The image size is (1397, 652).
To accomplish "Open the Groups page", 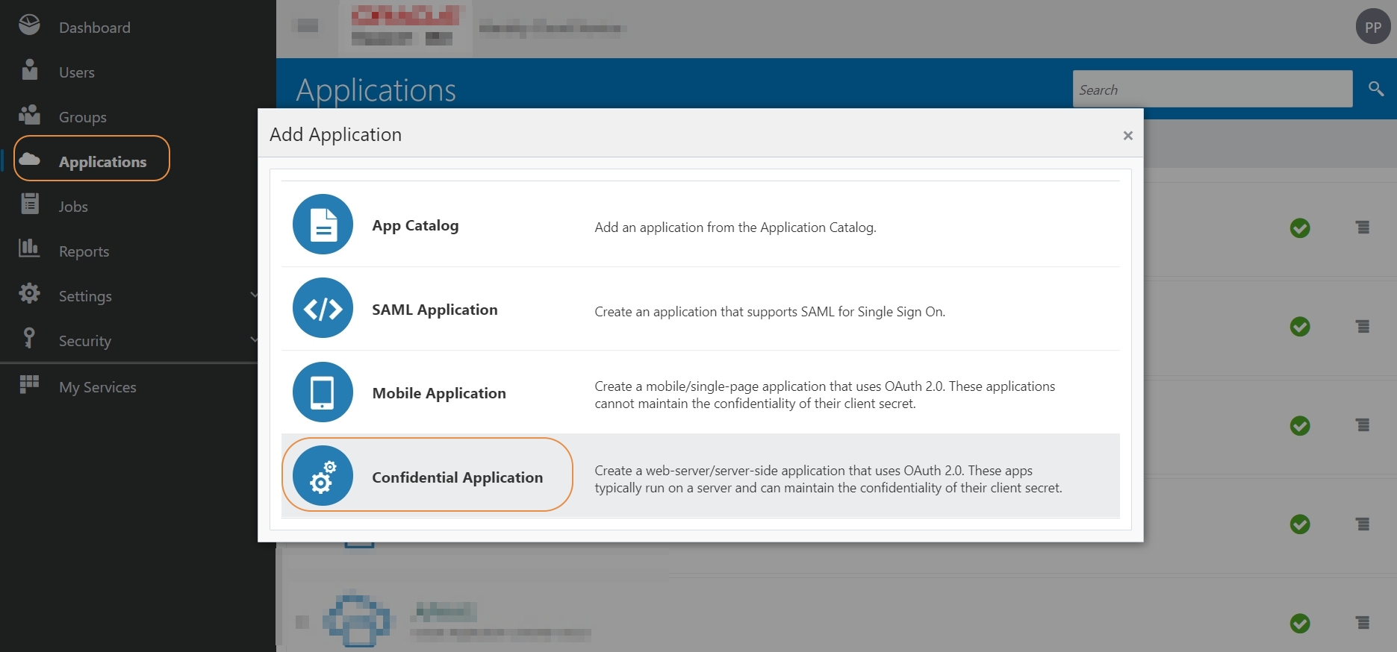I will coord(82,117).
